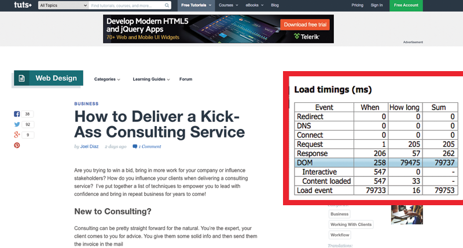Image resolution: width=463 pixels, height=248 pixels.
Task: Open the All Topics dropdown
Action: (63, 5)
